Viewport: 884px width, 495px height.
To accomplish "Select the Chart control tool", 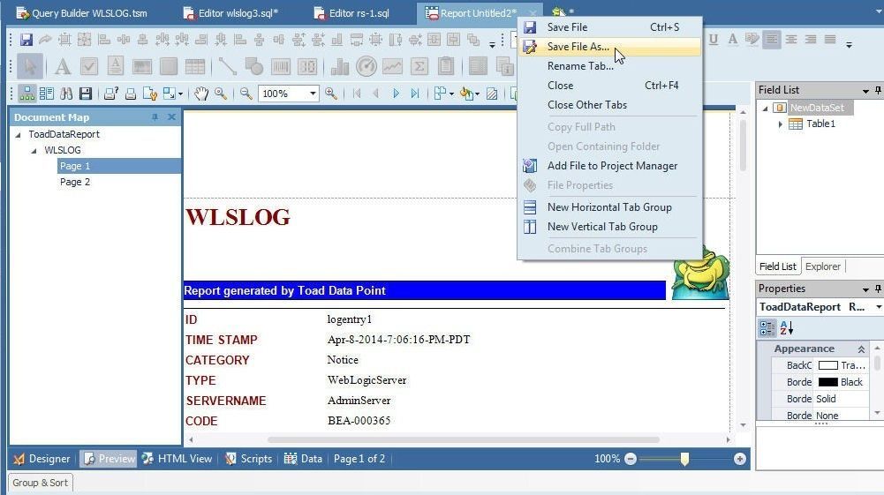I will point(339,66).
